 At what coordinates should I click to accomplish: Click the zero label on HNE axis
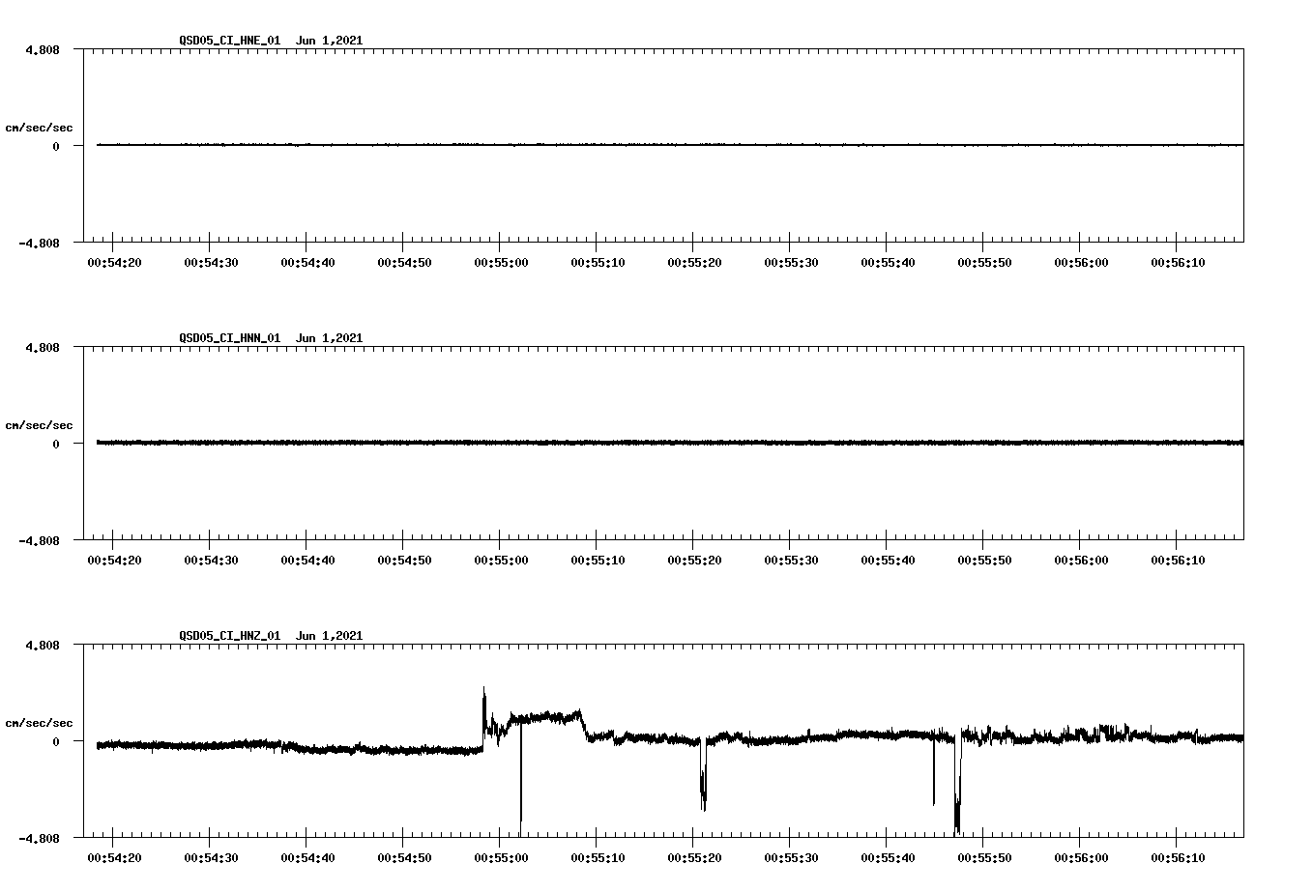click(x=56, y=146)
